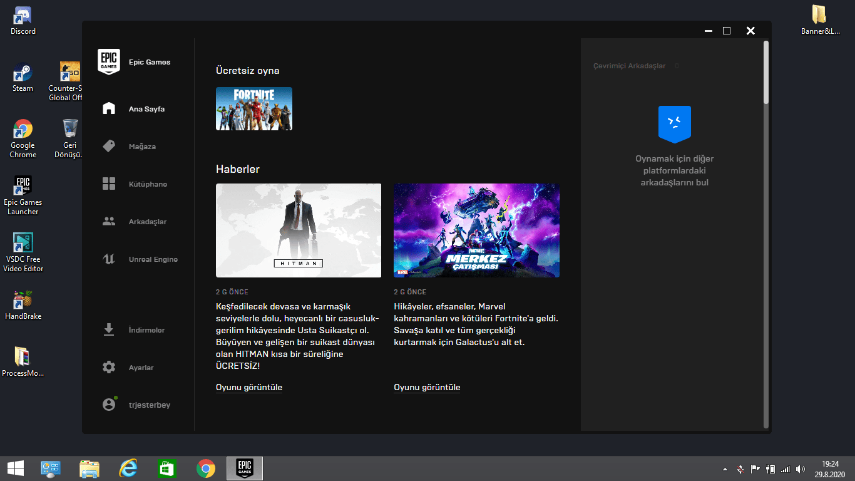The width and height of the screenshot is (855, 481).
Task: Click the Çevrimiçi Arkadaşlar header
Action: tap(630, 66)
